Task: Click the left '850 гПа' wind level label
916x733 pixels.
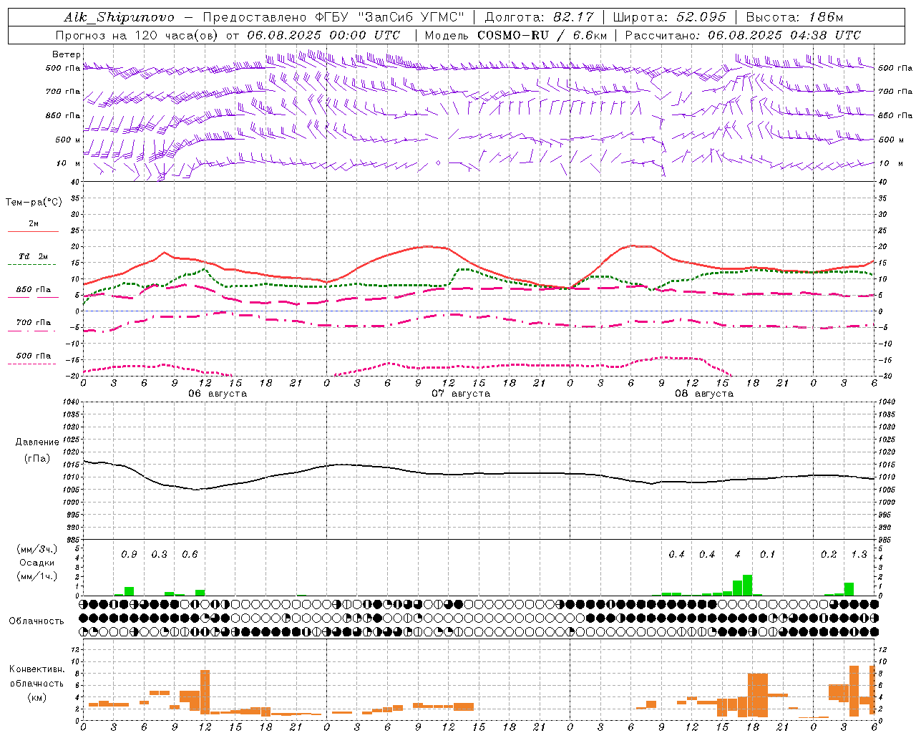Action: point(63,115)
